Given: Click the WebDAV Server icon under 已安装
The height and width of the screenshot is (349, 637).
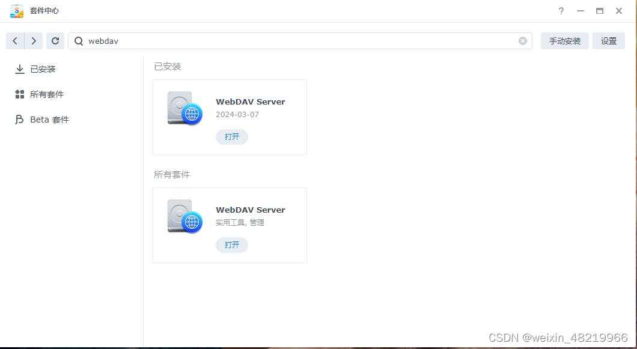Looking at the screenshot, I should 185,108.
